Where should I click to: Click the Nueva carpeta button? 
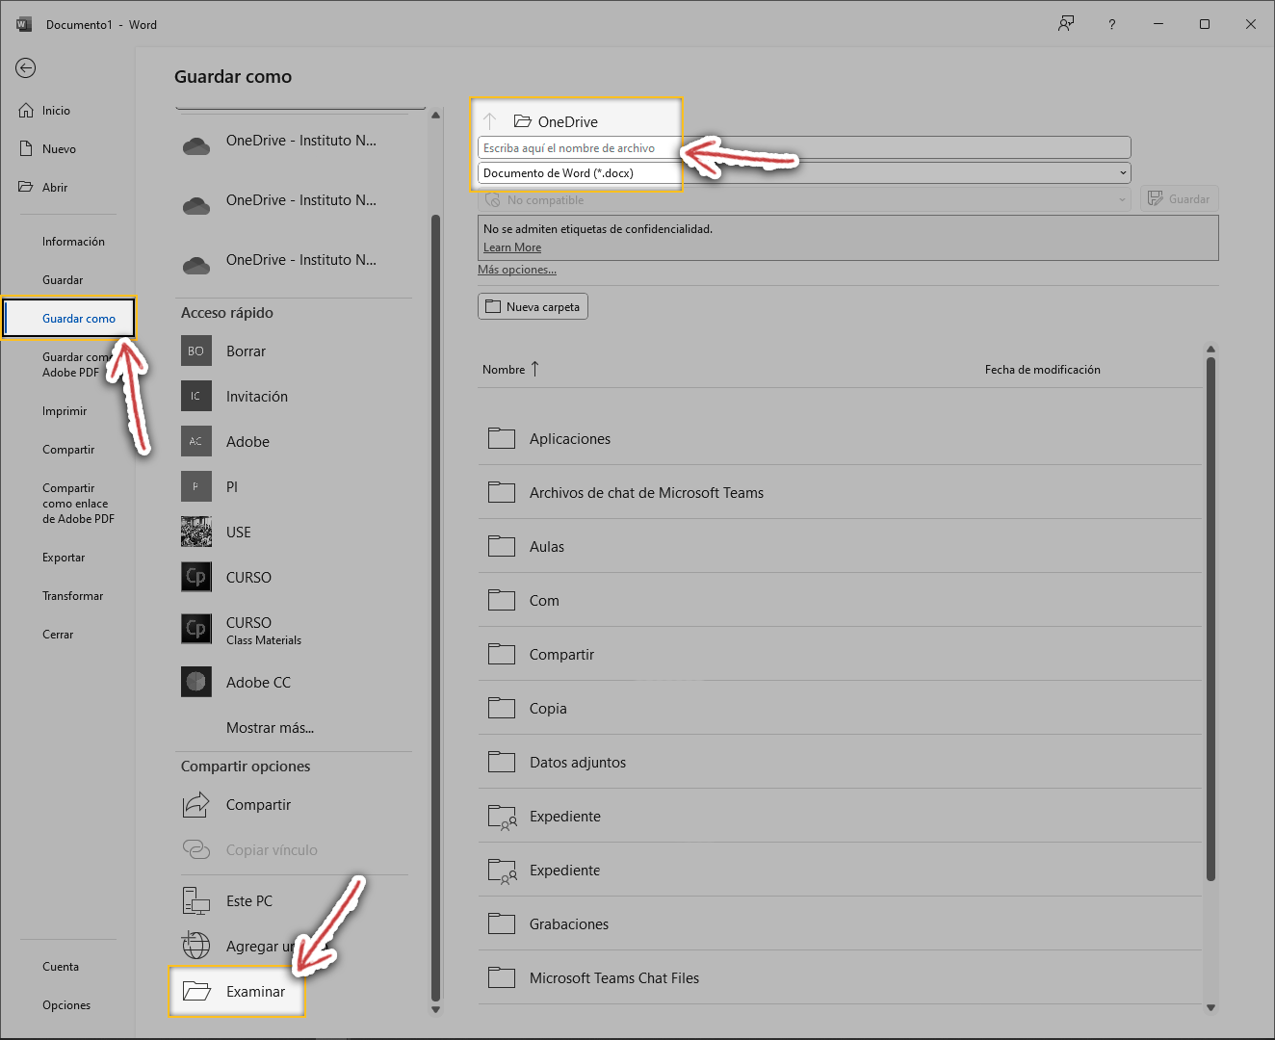pos(533,307)
